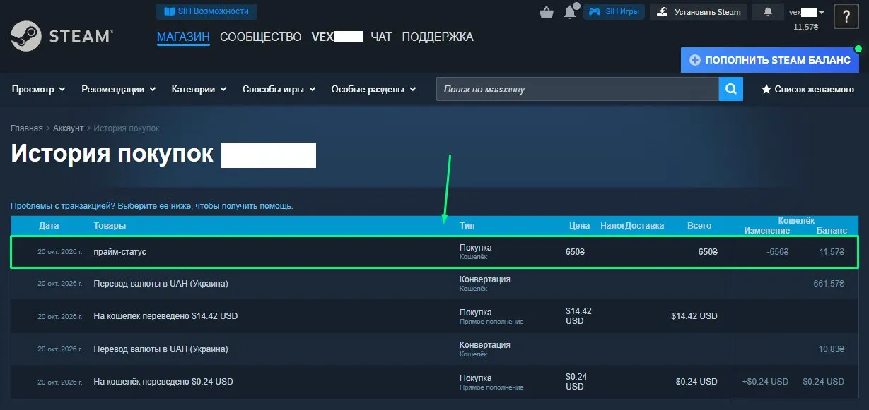Open SIH Игры gamepad button

click(614, 12)
